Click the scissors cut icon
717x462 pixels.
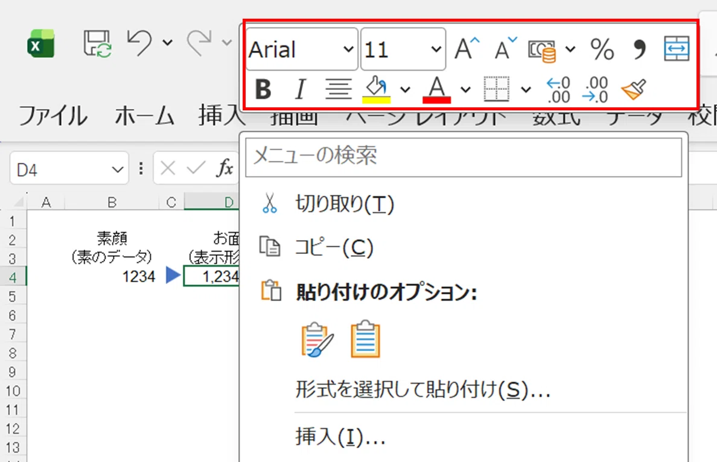point(270,203)
